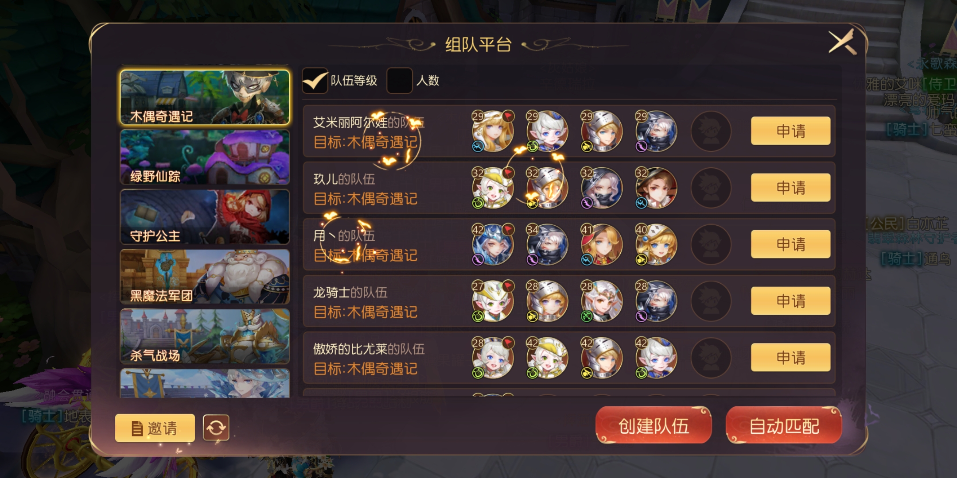This screenshot has height=478, width=957.
Task: Click leader avatar of 龙骑士 team
Action: click(x=493, y=301)
